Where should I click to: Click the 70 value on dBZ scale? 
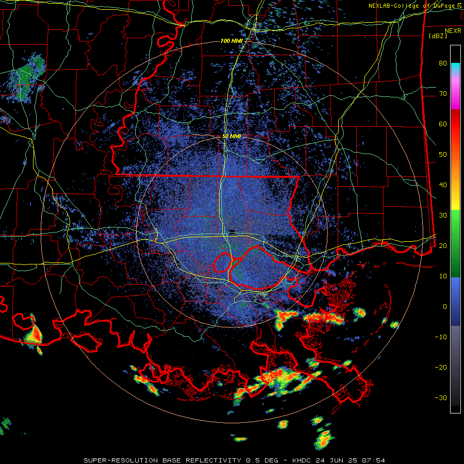click(x=443, y=94)
